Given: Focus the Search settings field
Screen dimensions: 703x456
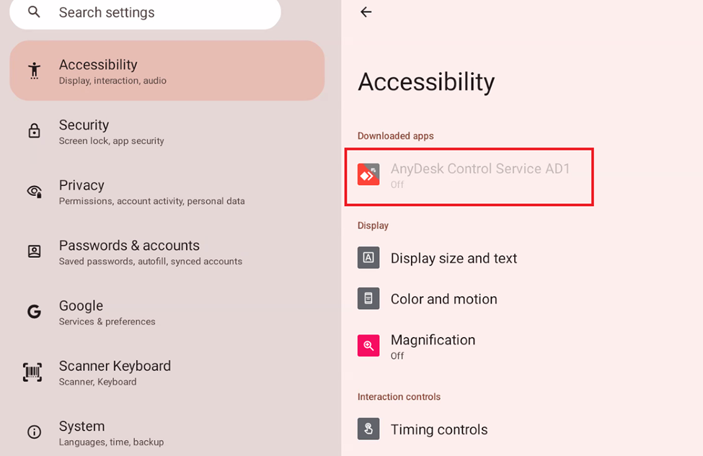Looking at the screenshot, I should 145,14.
